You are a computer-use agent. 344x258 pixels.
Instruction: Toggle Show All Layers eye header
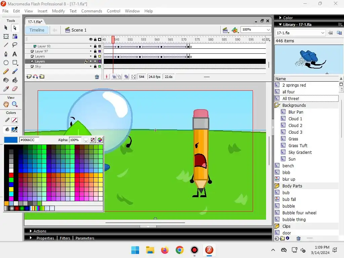(91, 40)
